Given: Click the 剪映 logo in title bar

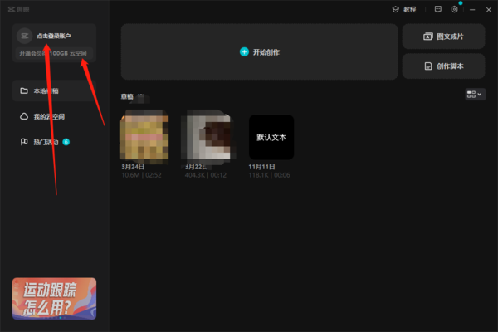Looking at the screenshot, I should tap(19, 9).
